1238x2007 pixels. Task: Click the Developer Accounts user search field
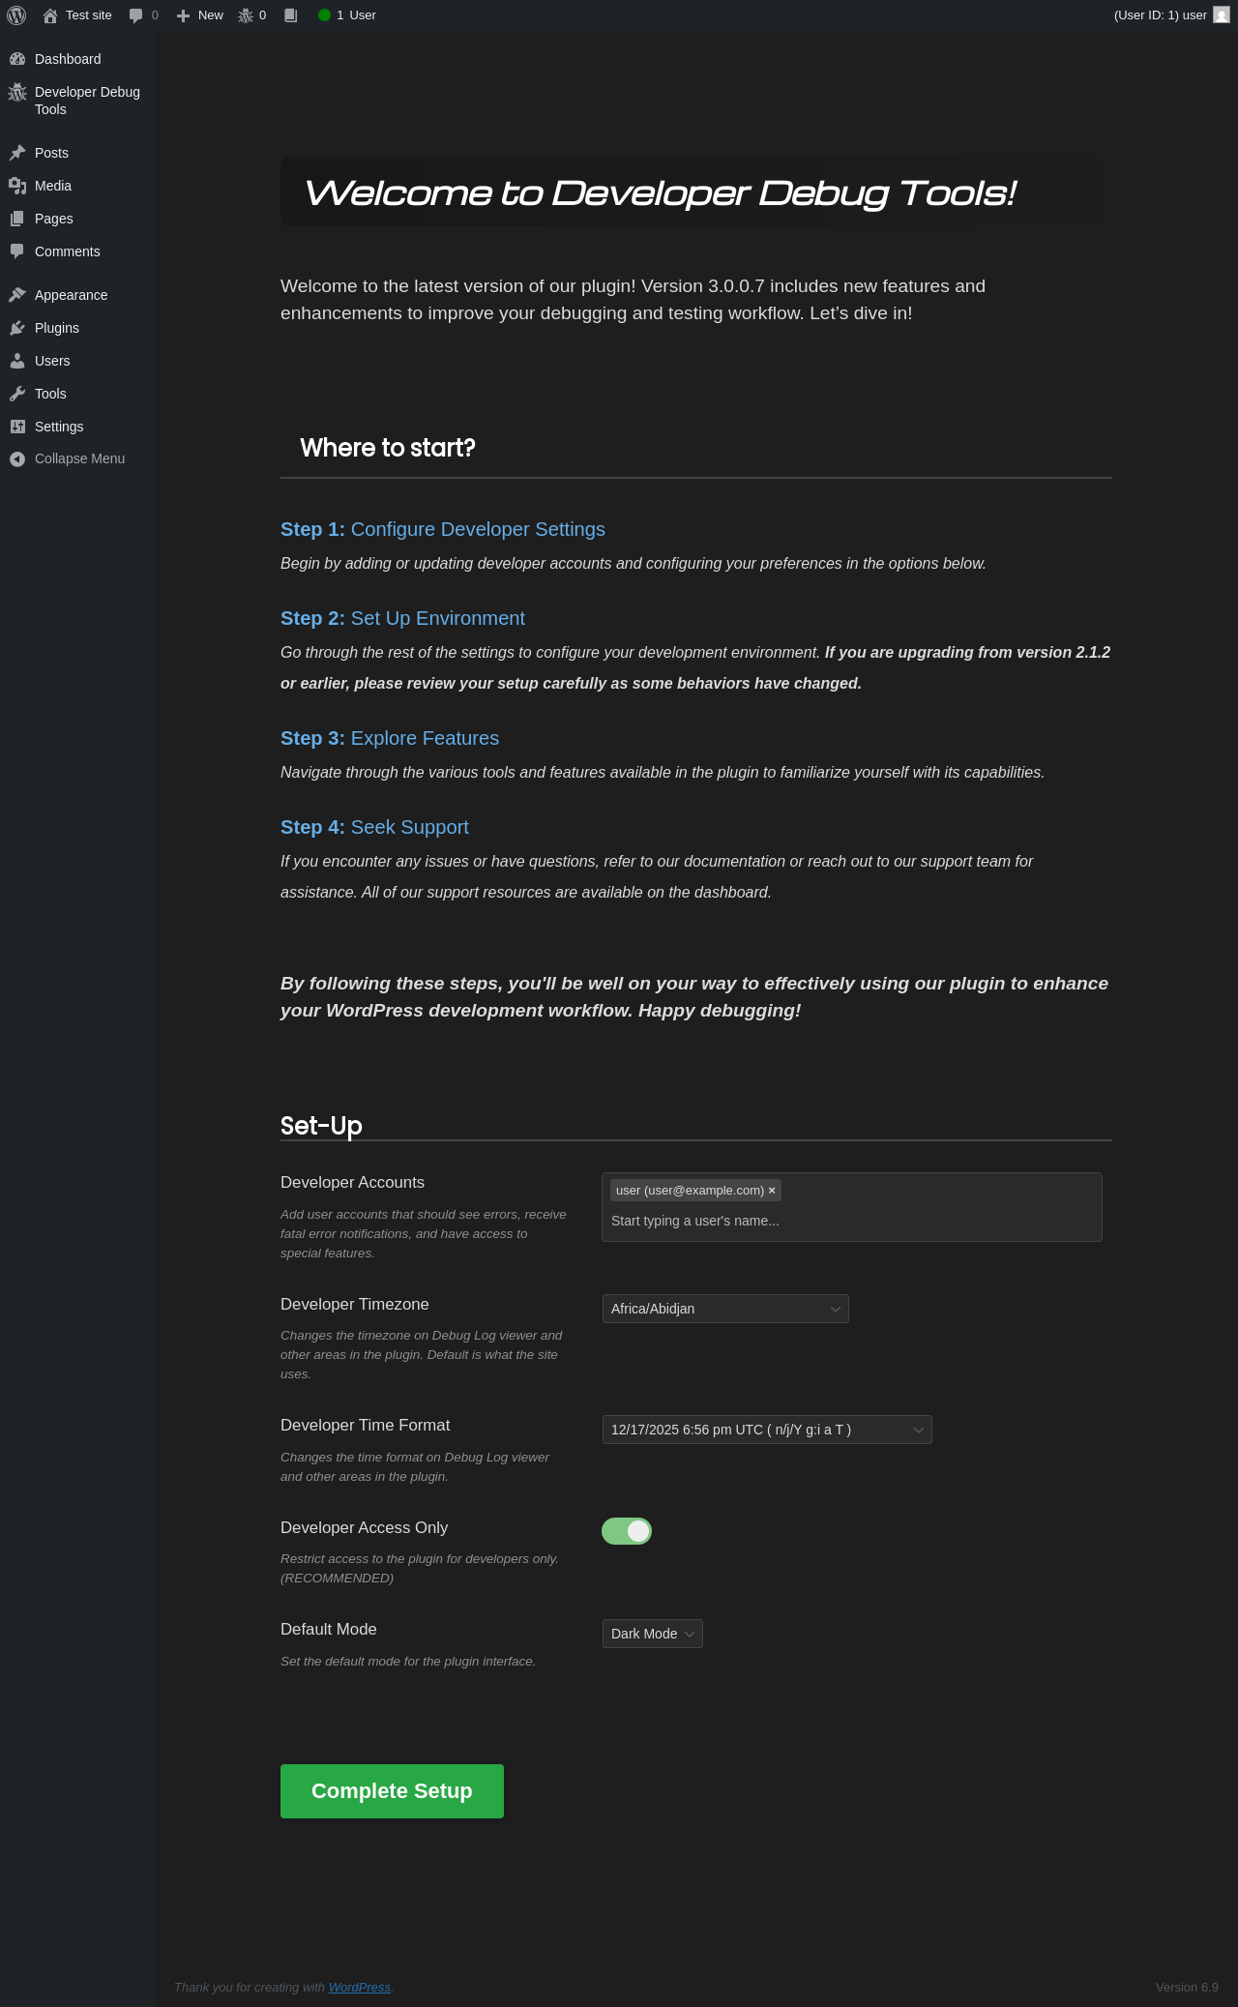pyautogui.click(x=851, y=1221)
